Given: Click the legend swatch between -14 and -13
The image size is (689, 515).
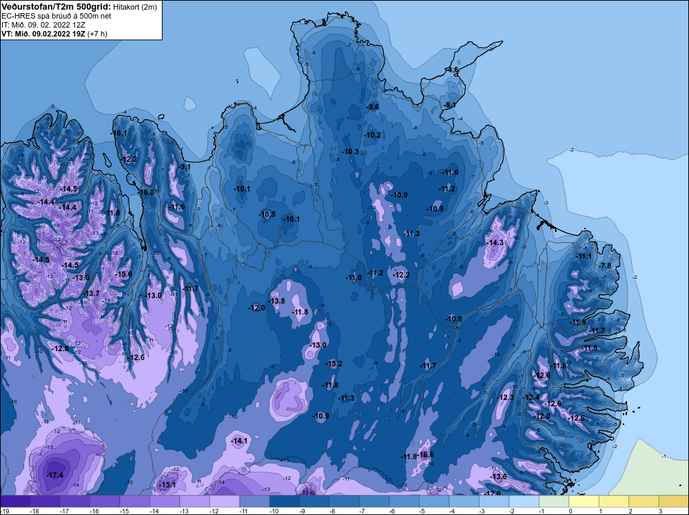Looking at the screenshot, I should point(195,501).
